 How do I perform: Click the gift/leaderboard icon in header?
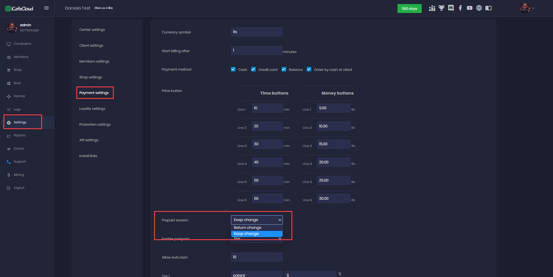[x=432, y=8]
